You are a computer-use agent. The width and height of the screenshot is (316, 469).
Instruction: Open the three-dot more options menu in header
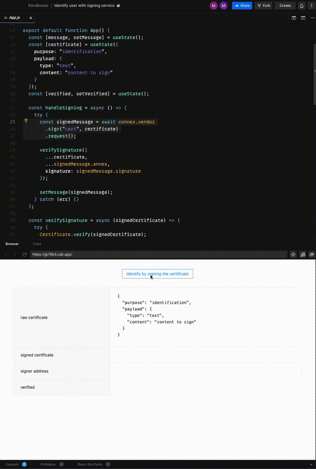pos(311,5)
